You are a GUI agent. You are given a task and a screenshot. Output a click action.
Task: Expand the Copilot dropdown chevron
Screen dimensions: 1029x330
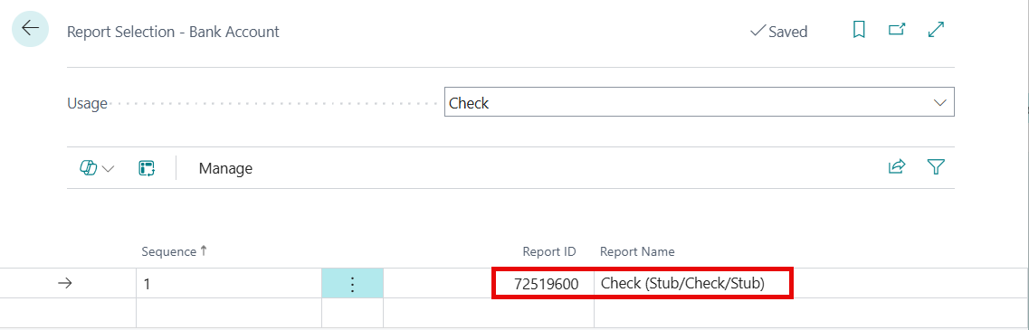[109, 168]
